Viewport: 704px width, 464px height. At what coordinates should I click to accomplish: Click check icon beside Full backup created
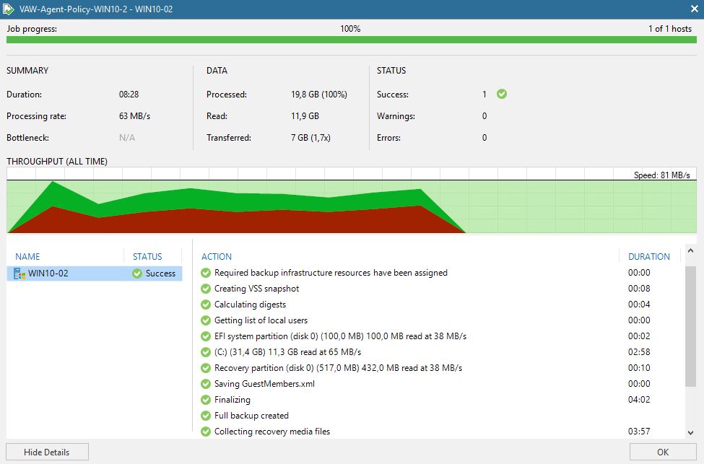(206, 416)
